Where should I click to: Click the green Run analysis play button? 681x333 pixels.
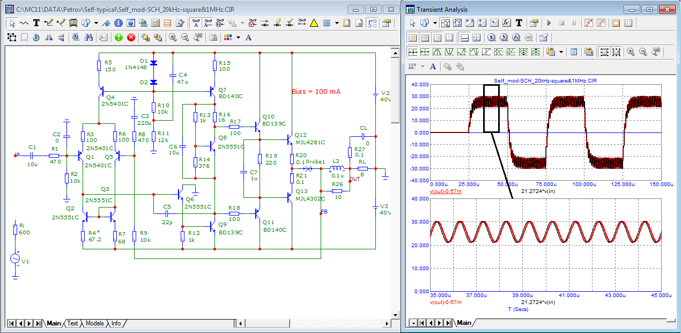tap(549, 23)
